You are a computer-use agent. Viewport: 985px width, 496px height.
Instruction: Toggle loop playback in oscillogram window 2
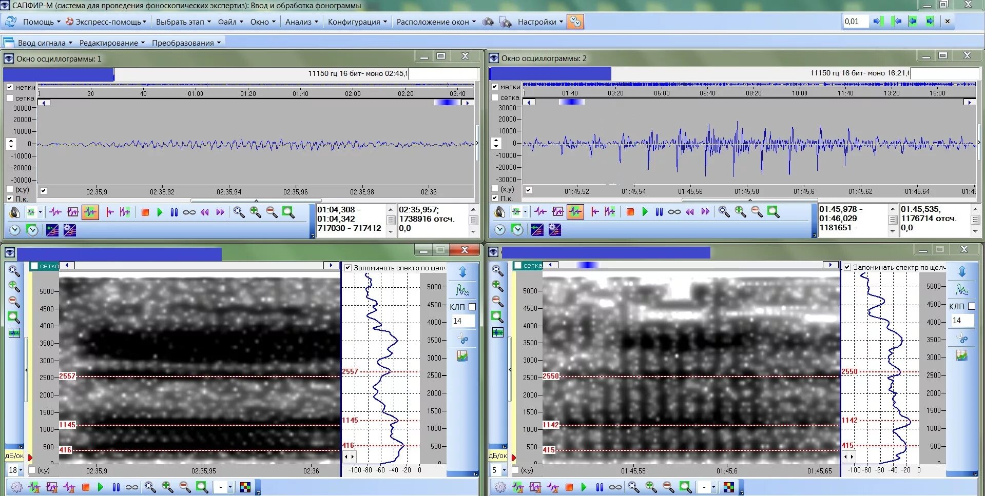pos(674,211)
